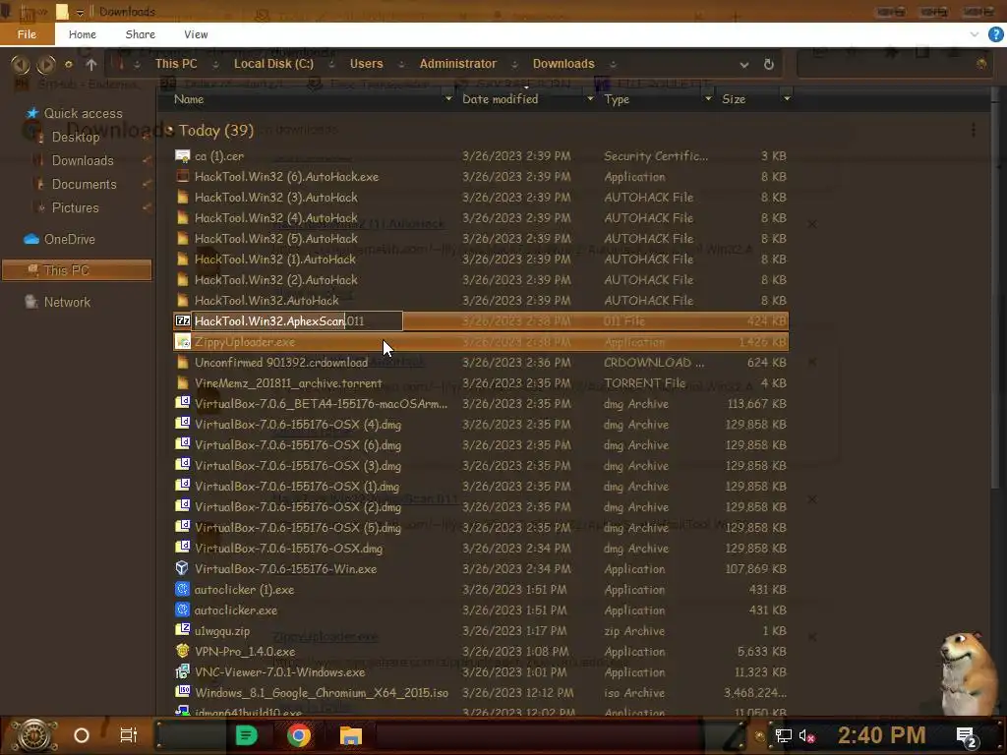Click This PC in the address path
Screen dimensions: 1007x755
click(x=176, y=64)
